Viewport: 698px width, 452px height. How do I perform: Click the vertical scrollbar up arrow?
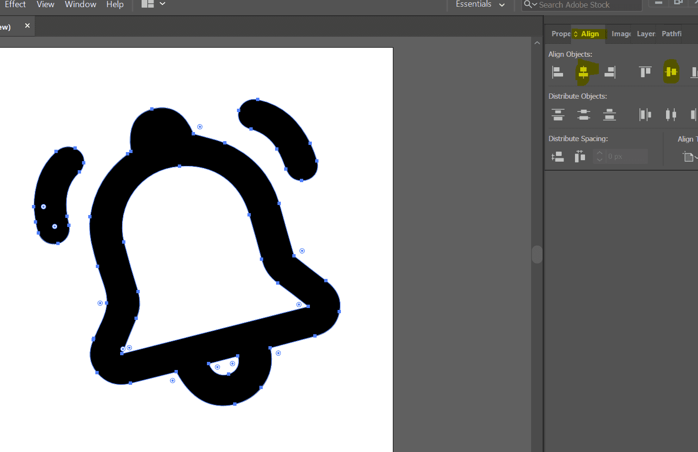(x=537, y=43)
